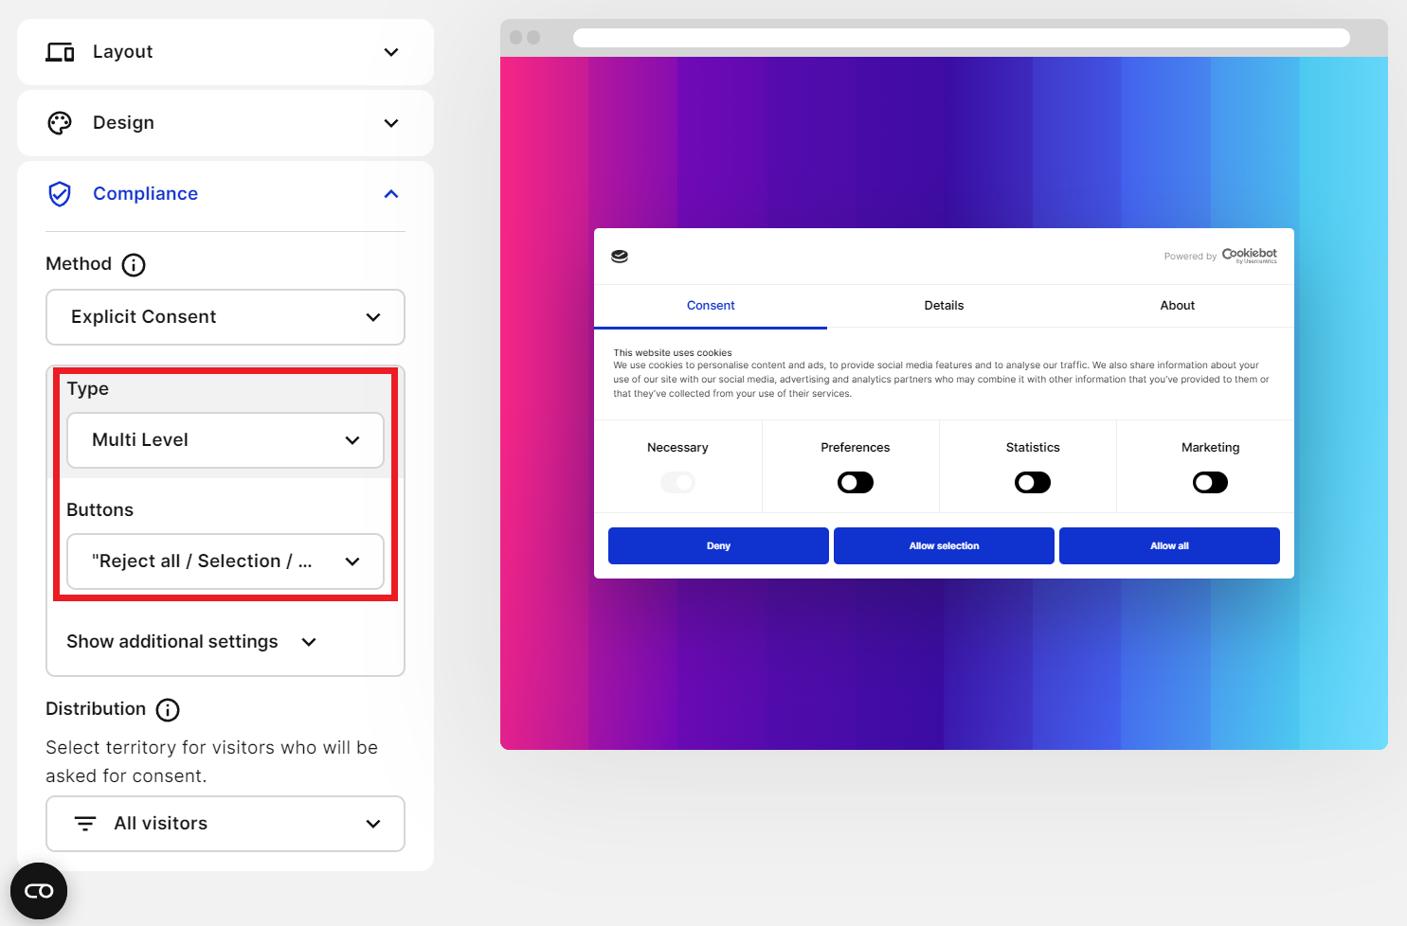Click the filter icon beside All visitors
Image resolution: width=1407 pixels, height=926 pixels.
tap(85, 824)
